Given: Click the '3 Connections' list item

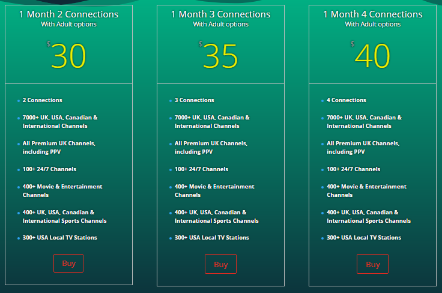Looking at the screenshot, I should coord(194,100).
